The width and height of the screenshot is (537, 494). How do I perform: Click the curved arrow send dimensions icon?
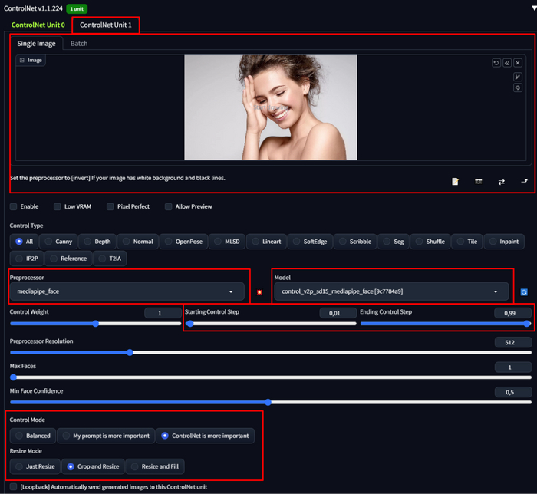click(x=524, y=182)
